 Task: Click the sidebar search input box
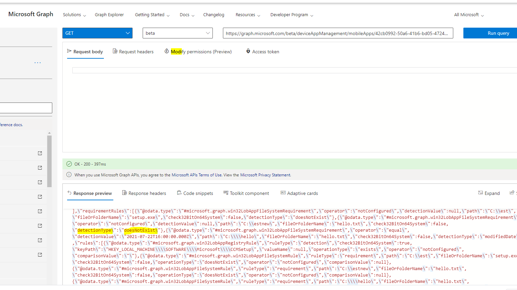(26, 108)
